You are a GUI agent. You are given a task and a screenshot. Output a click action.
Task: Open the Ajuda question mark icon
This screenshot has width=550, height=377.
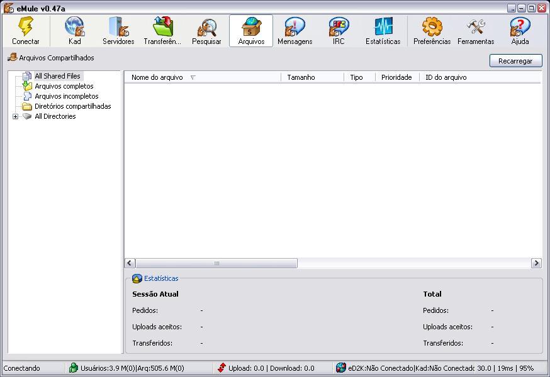coord(520,26)
